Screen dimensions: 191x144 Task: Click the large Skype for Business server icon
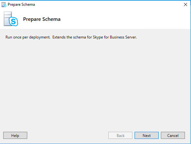pos(11,19)
